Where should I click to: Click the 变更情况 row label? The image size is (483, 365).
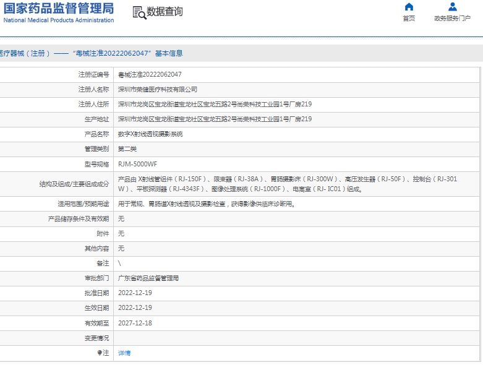coord(96,338)
